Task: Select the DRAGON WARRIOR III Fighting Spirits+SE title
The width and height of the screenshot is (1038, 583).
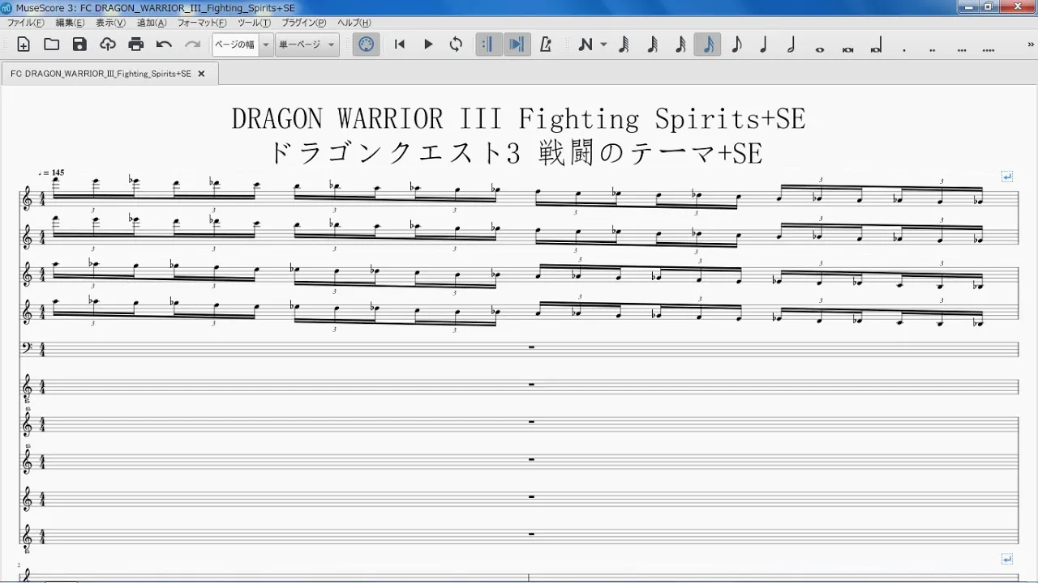Action: coord(518,119)
